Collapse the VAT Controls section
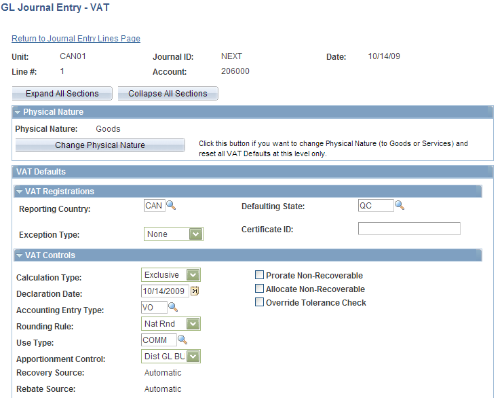502x398 pixels. click(19, 255)
